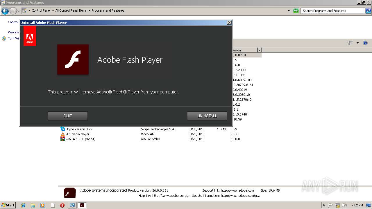Open the address bar history dropdown
The image size is (372, 209).
(289, 11)
